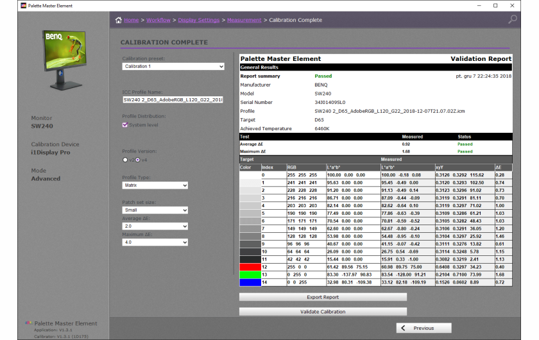Screen dimensions: 539x340
Task: Click Manufacturer value BENQ
Action: [x=321, y=85]
